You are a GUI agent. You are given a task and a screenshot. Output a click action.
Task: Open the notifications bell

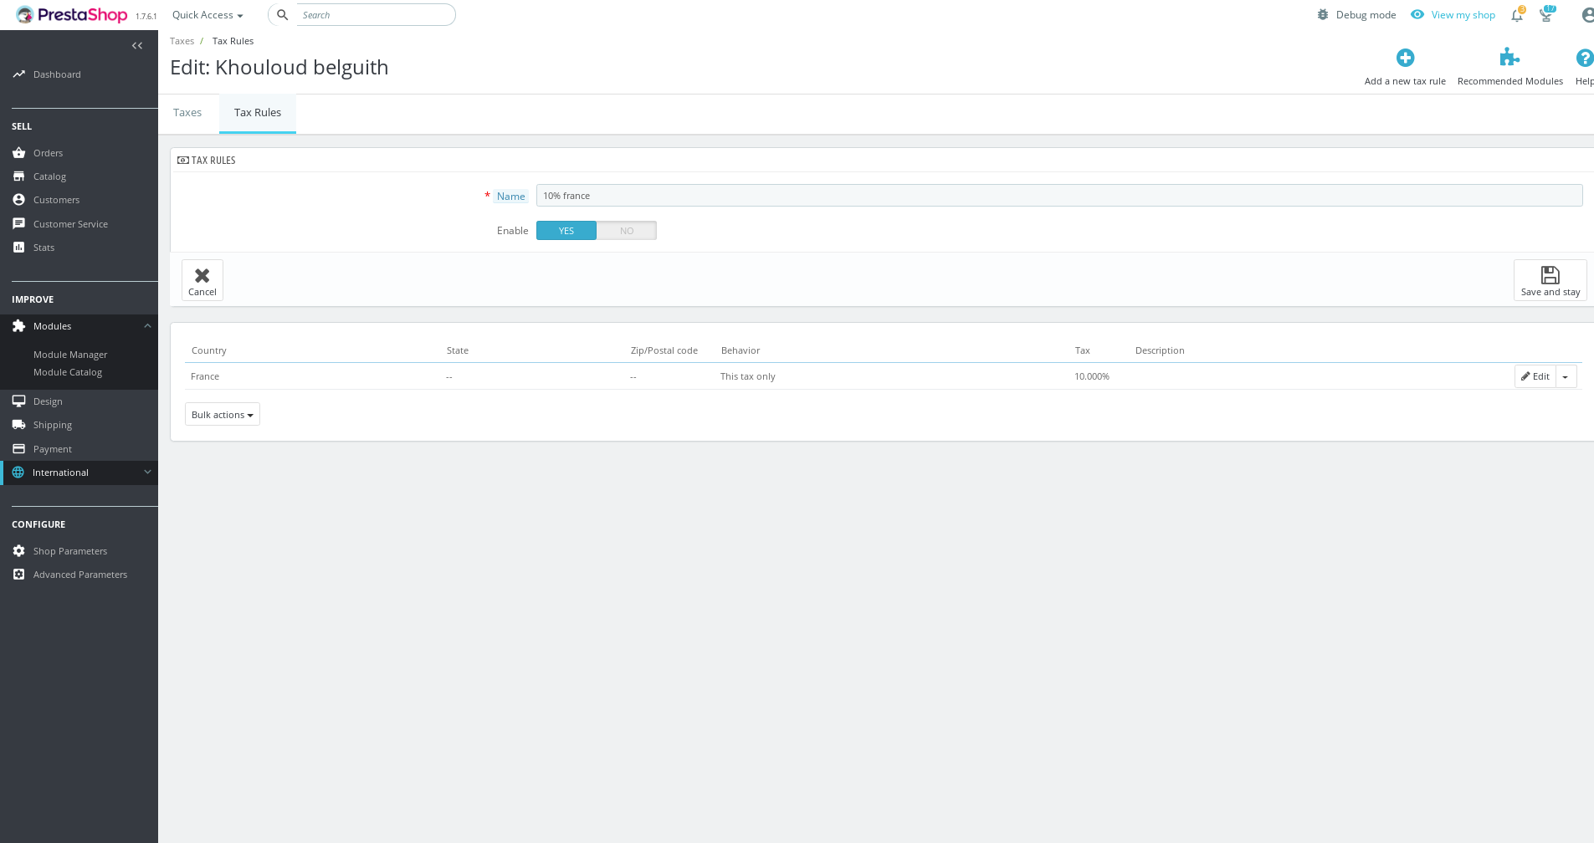(1517, 15)
